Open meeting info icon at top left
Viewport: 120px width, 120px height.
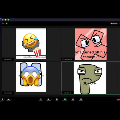click(x=3, y=23)
